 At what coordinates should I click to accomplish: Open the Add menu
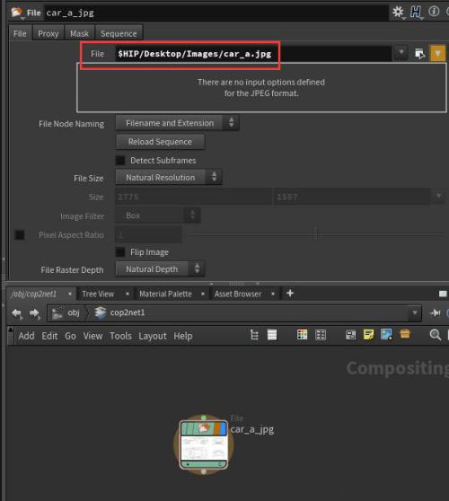point(26,336)
